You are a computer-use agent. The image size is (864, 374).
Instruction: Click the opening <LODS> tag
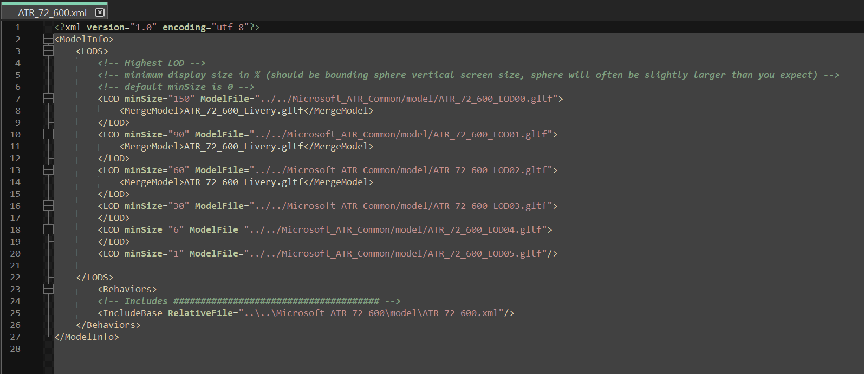tap(92, 51)
